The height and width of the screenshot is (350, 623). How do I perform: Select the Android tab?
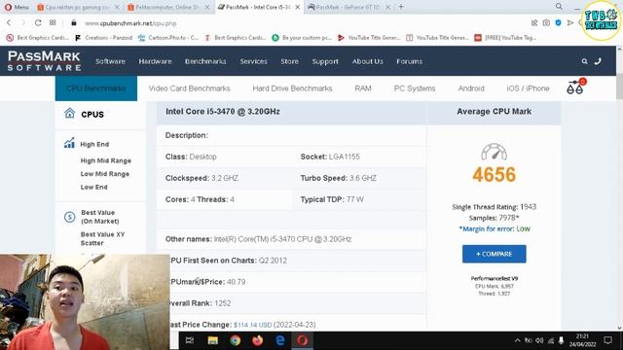[x=471, y=88]
